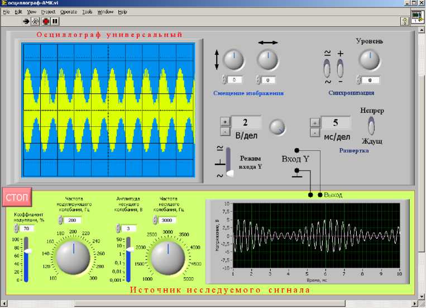Image resolution: width=426 pixels, height=308 pixels.
Task: Click the vertical image offset knob
Action: [x=233, y=59]
